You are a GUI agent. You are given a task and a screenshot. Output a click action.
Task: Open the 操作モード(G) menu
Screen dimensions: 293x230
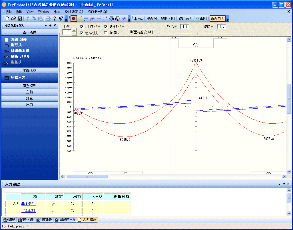(x=97, y=12)
